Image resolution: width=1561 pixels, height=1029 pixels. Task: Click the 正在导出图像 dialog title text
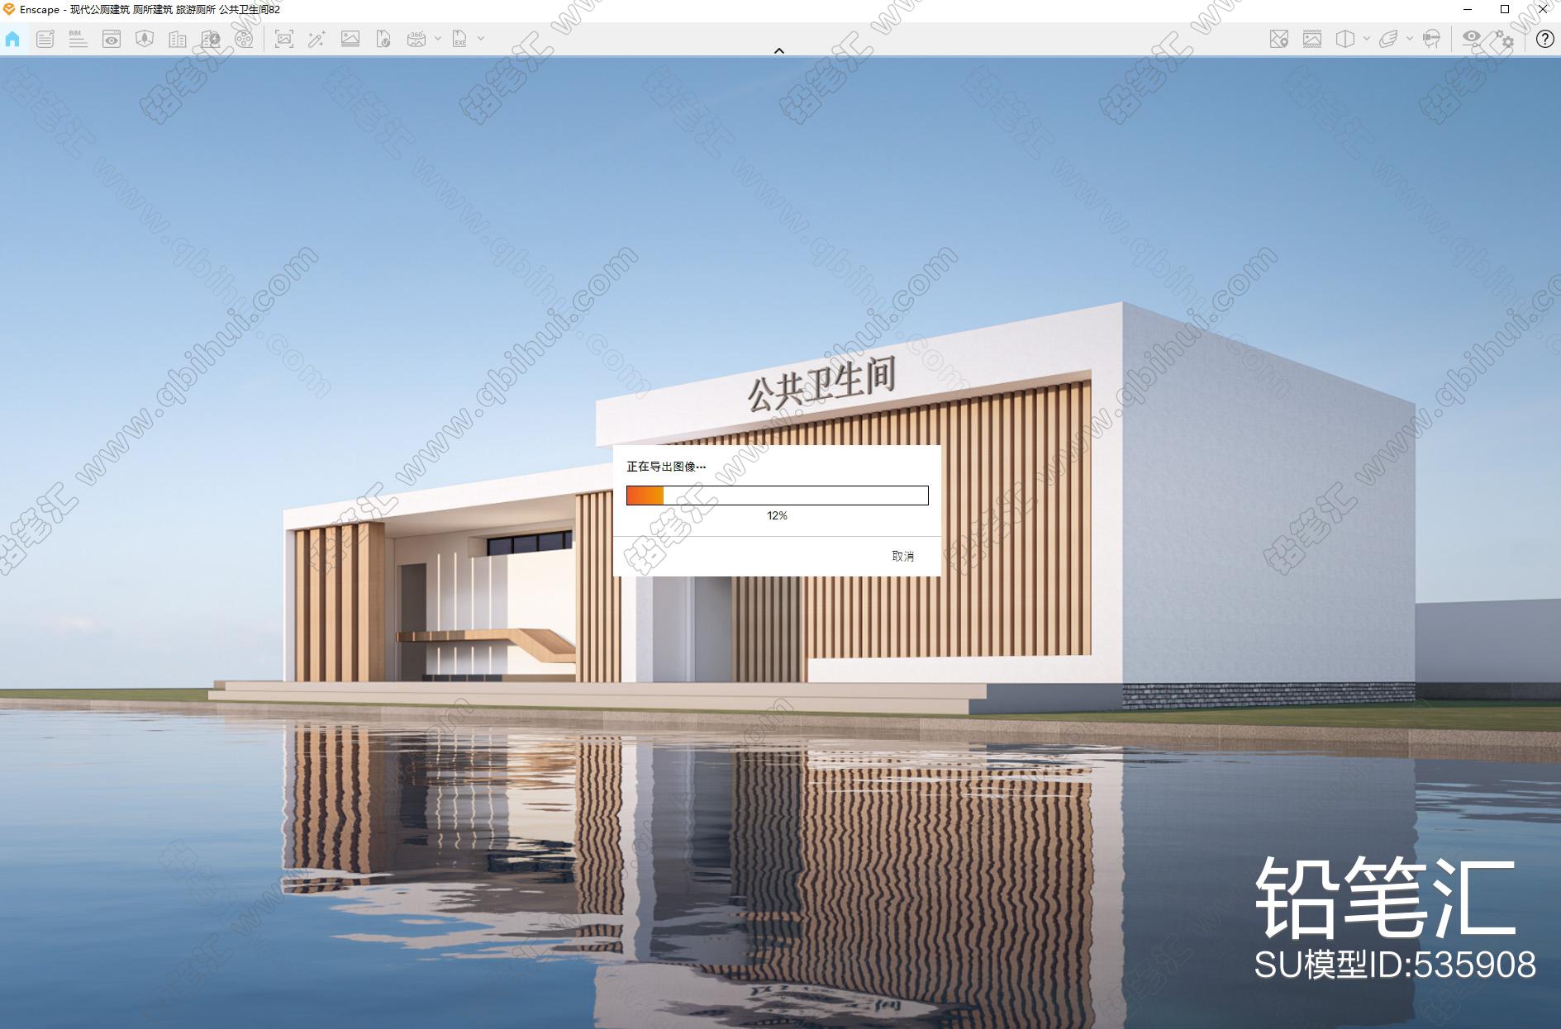click(666, 467)
